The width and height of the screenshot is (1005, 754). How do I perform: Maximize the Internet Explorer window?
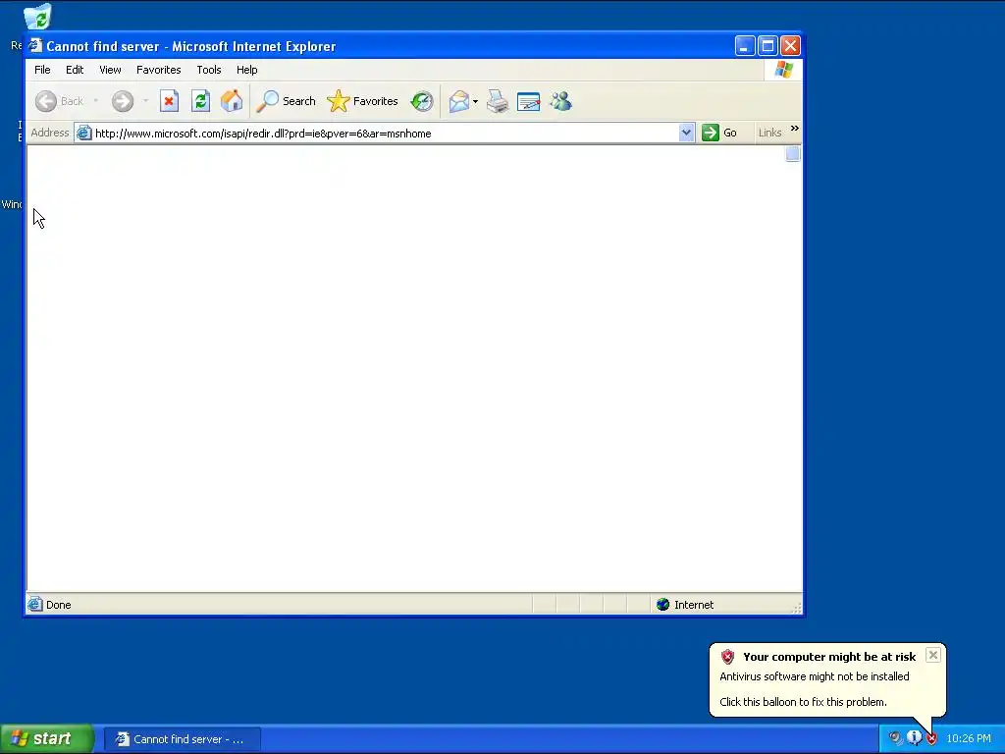(x=767, y=46)
